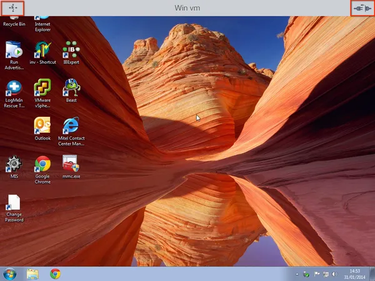Select Mitel Contact Center Manager icon

71,131
